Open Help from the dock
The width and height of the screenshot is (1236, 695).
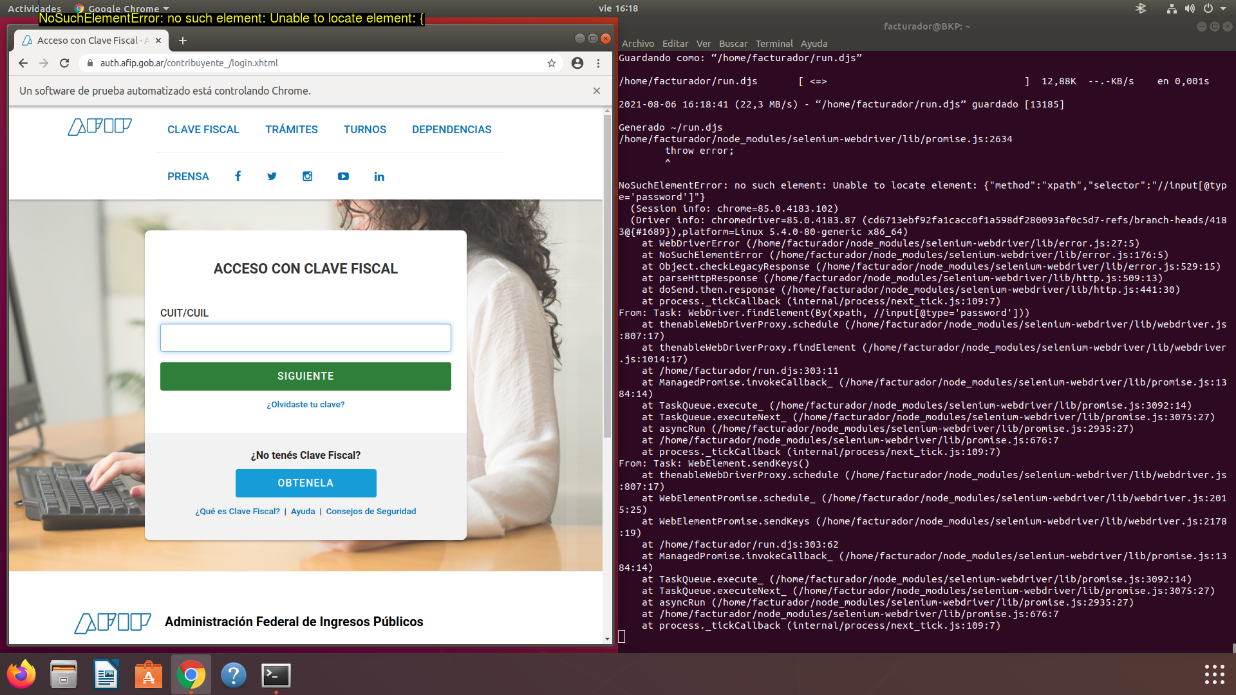coord(234,675)
